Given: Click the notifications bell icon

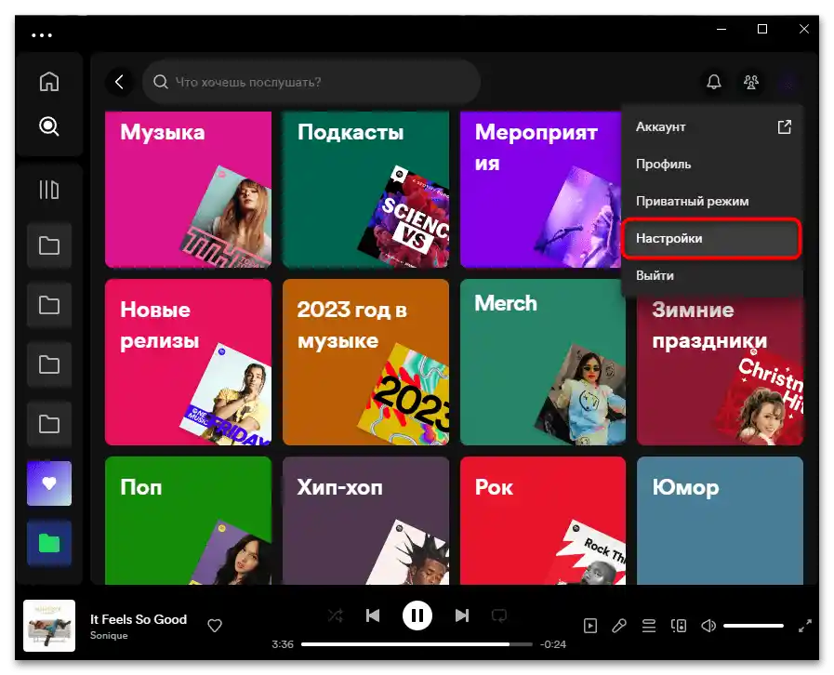Looking at the screenshot, I should 713,82.
